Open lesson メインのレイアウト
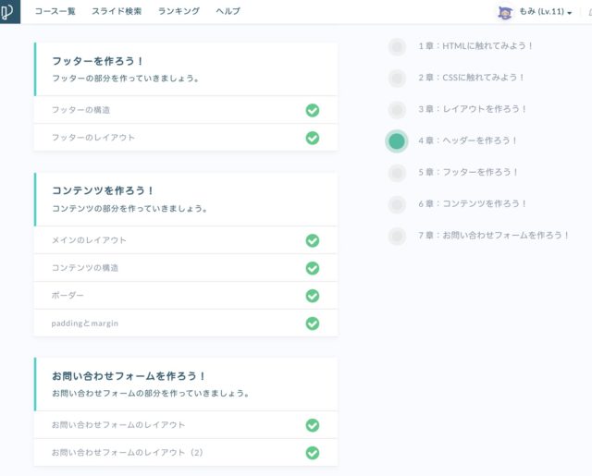Screen dimensions: 592x476 [185, 240]
